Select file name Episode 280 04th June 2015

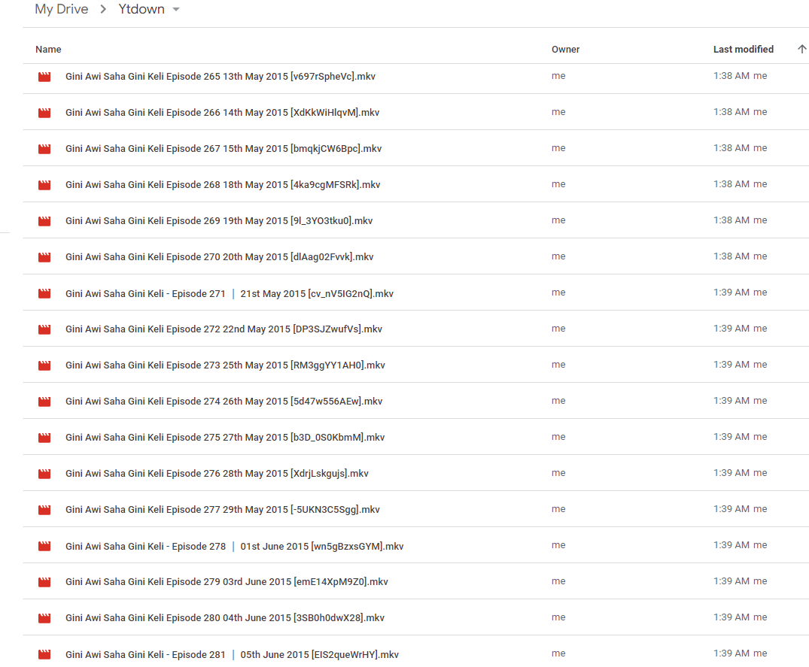[x=225, y=617]
